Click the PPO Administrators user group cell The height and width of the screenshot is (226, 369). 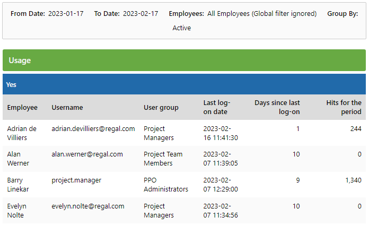(x=165, y=185)
